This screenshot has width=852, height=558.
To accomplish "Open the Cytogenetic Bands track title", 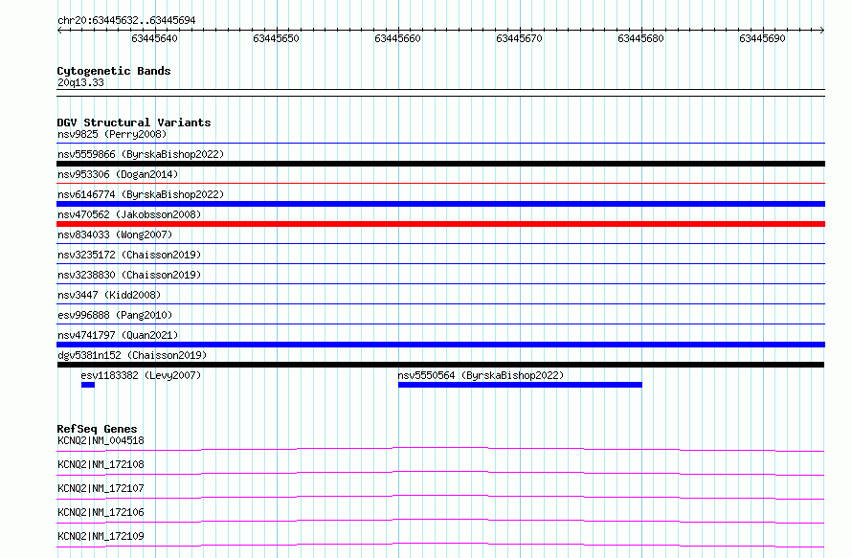I will pos(114,71).
